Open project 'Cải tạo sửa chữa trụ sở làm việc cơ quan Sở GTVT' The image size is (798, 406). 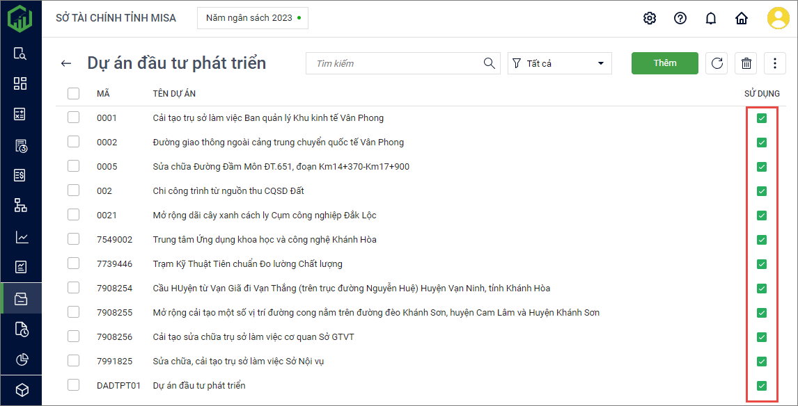255,337
